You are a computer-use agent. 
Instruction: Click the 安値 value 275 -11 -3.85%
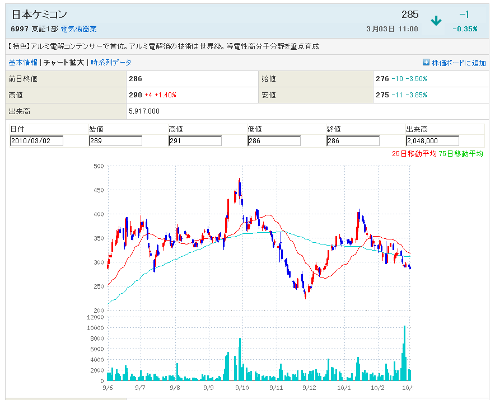click(x=401, y=95)
